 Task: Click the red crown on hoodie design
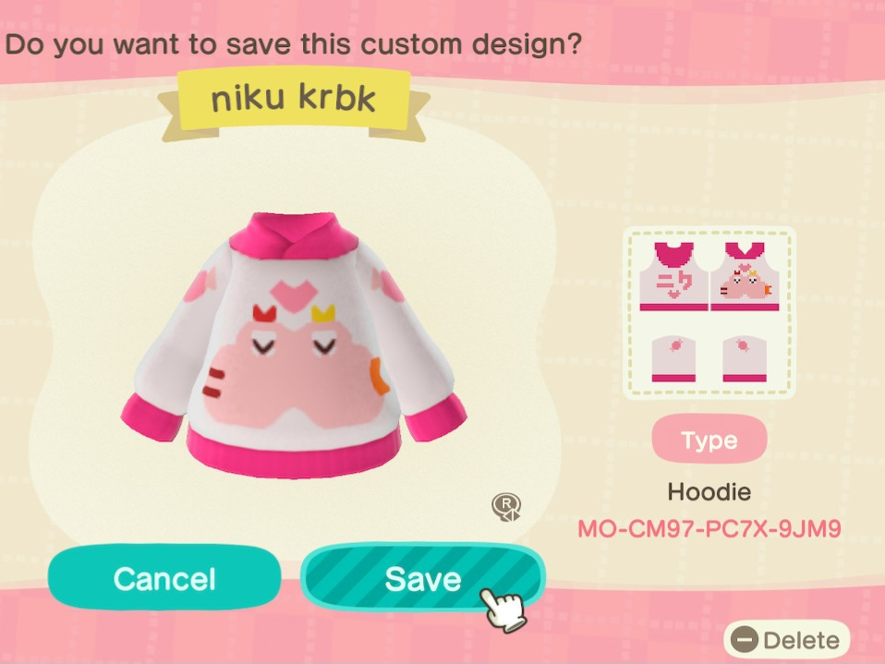(264, 314)
